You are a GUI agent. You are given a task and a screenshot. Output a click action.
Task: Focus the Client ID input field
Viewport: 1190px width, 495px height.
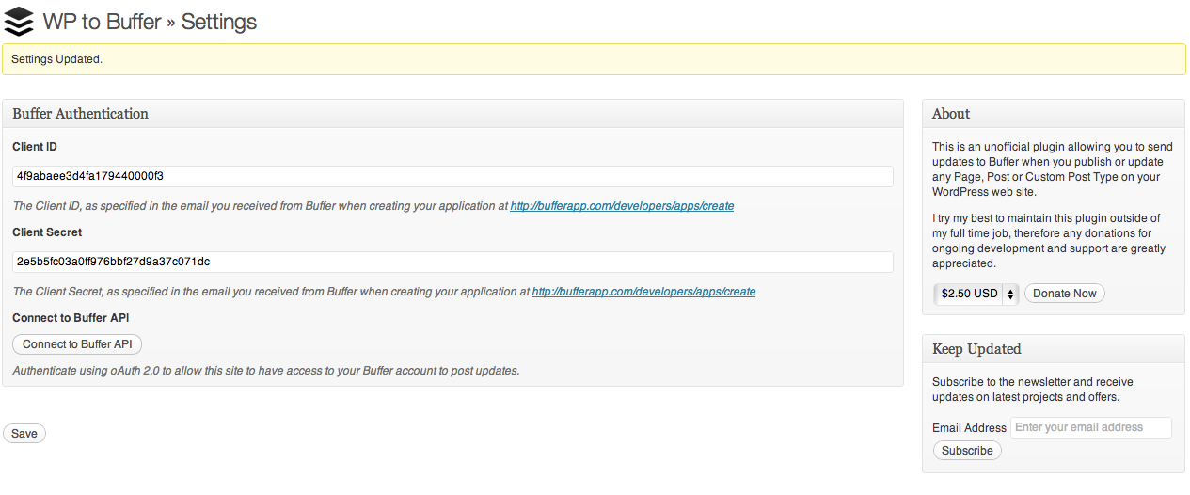[452, 176]
